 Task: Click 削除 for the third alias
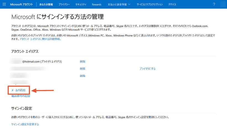[x=82, y=76]
